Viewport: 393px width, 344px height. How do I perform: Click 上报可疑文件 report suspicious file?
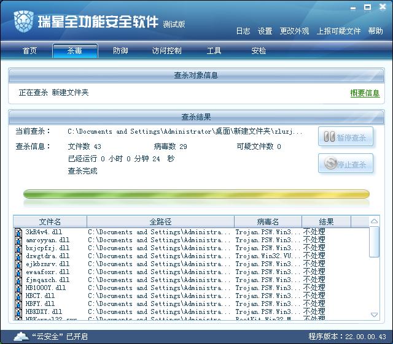click(x=338, y=31)
